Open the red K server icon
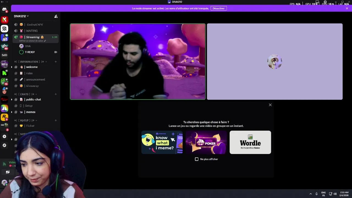 tap(4, 20)
